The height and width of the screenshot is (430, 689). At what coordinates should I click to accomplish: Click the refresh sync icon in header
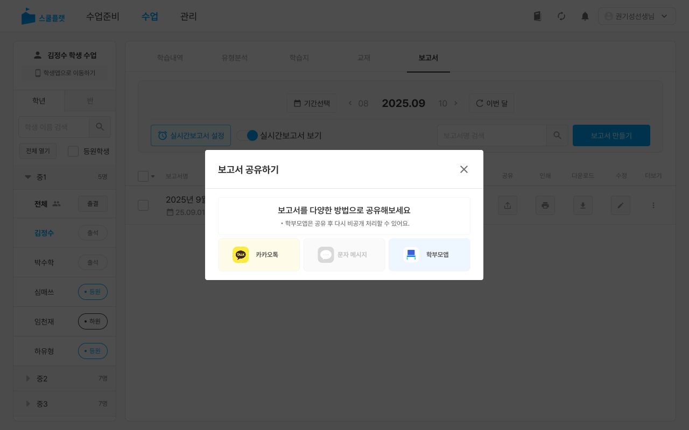pos(561,16)
